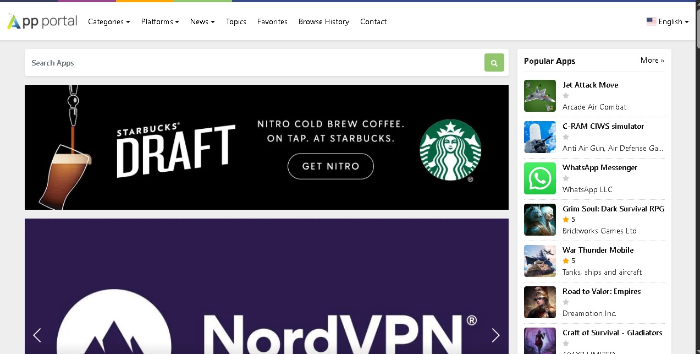700x354 pixels.
Task: Click the orange star under War Thunder Mobile
Action: point(566,261)
